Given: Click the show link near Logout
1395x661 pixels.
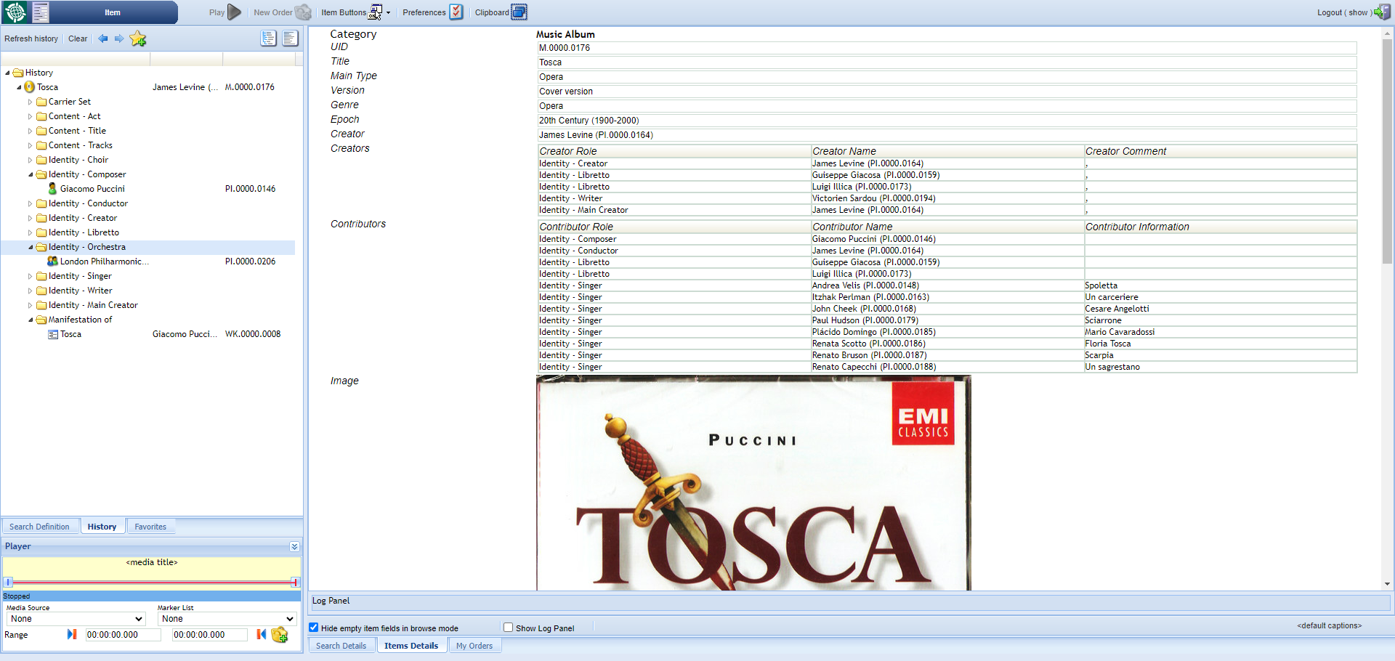Looking at the screenshot, I should coord(1358,12).
